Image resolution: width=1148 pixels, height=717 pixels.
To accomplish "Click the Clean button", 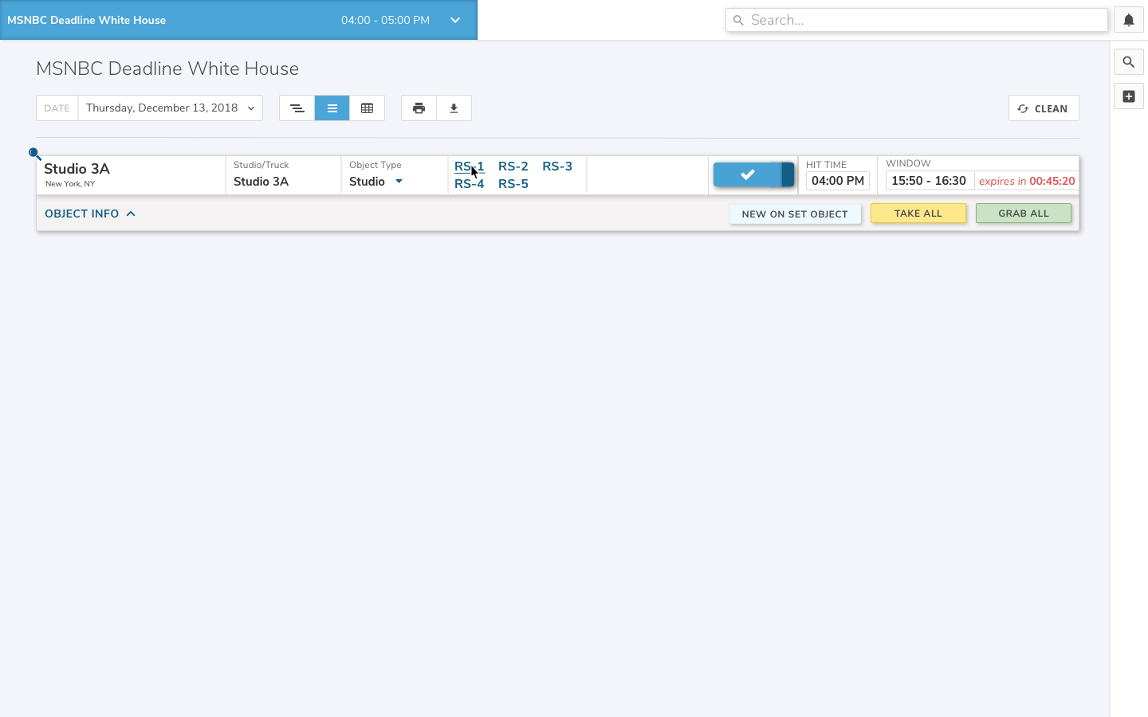I will 1043,108.
